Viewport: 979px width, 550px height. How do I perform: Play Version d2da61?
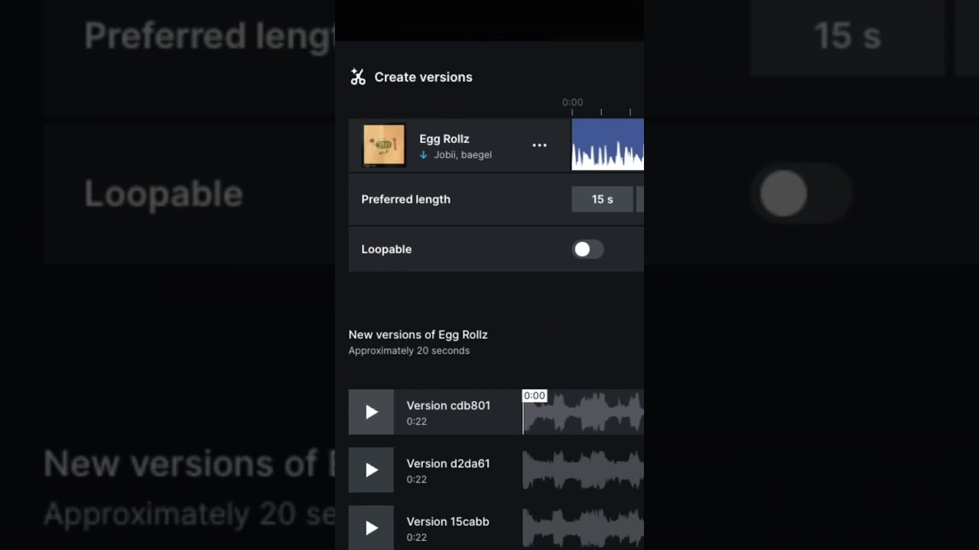[x=371, y=471]
